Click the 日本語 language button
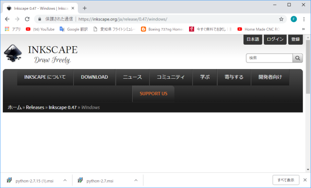This screenshot has width=311, height=188. tap(253, 39)
